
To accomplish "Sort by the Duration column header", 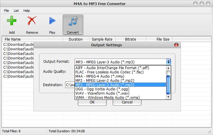I will pyautogui.click(x=76, y=39).
